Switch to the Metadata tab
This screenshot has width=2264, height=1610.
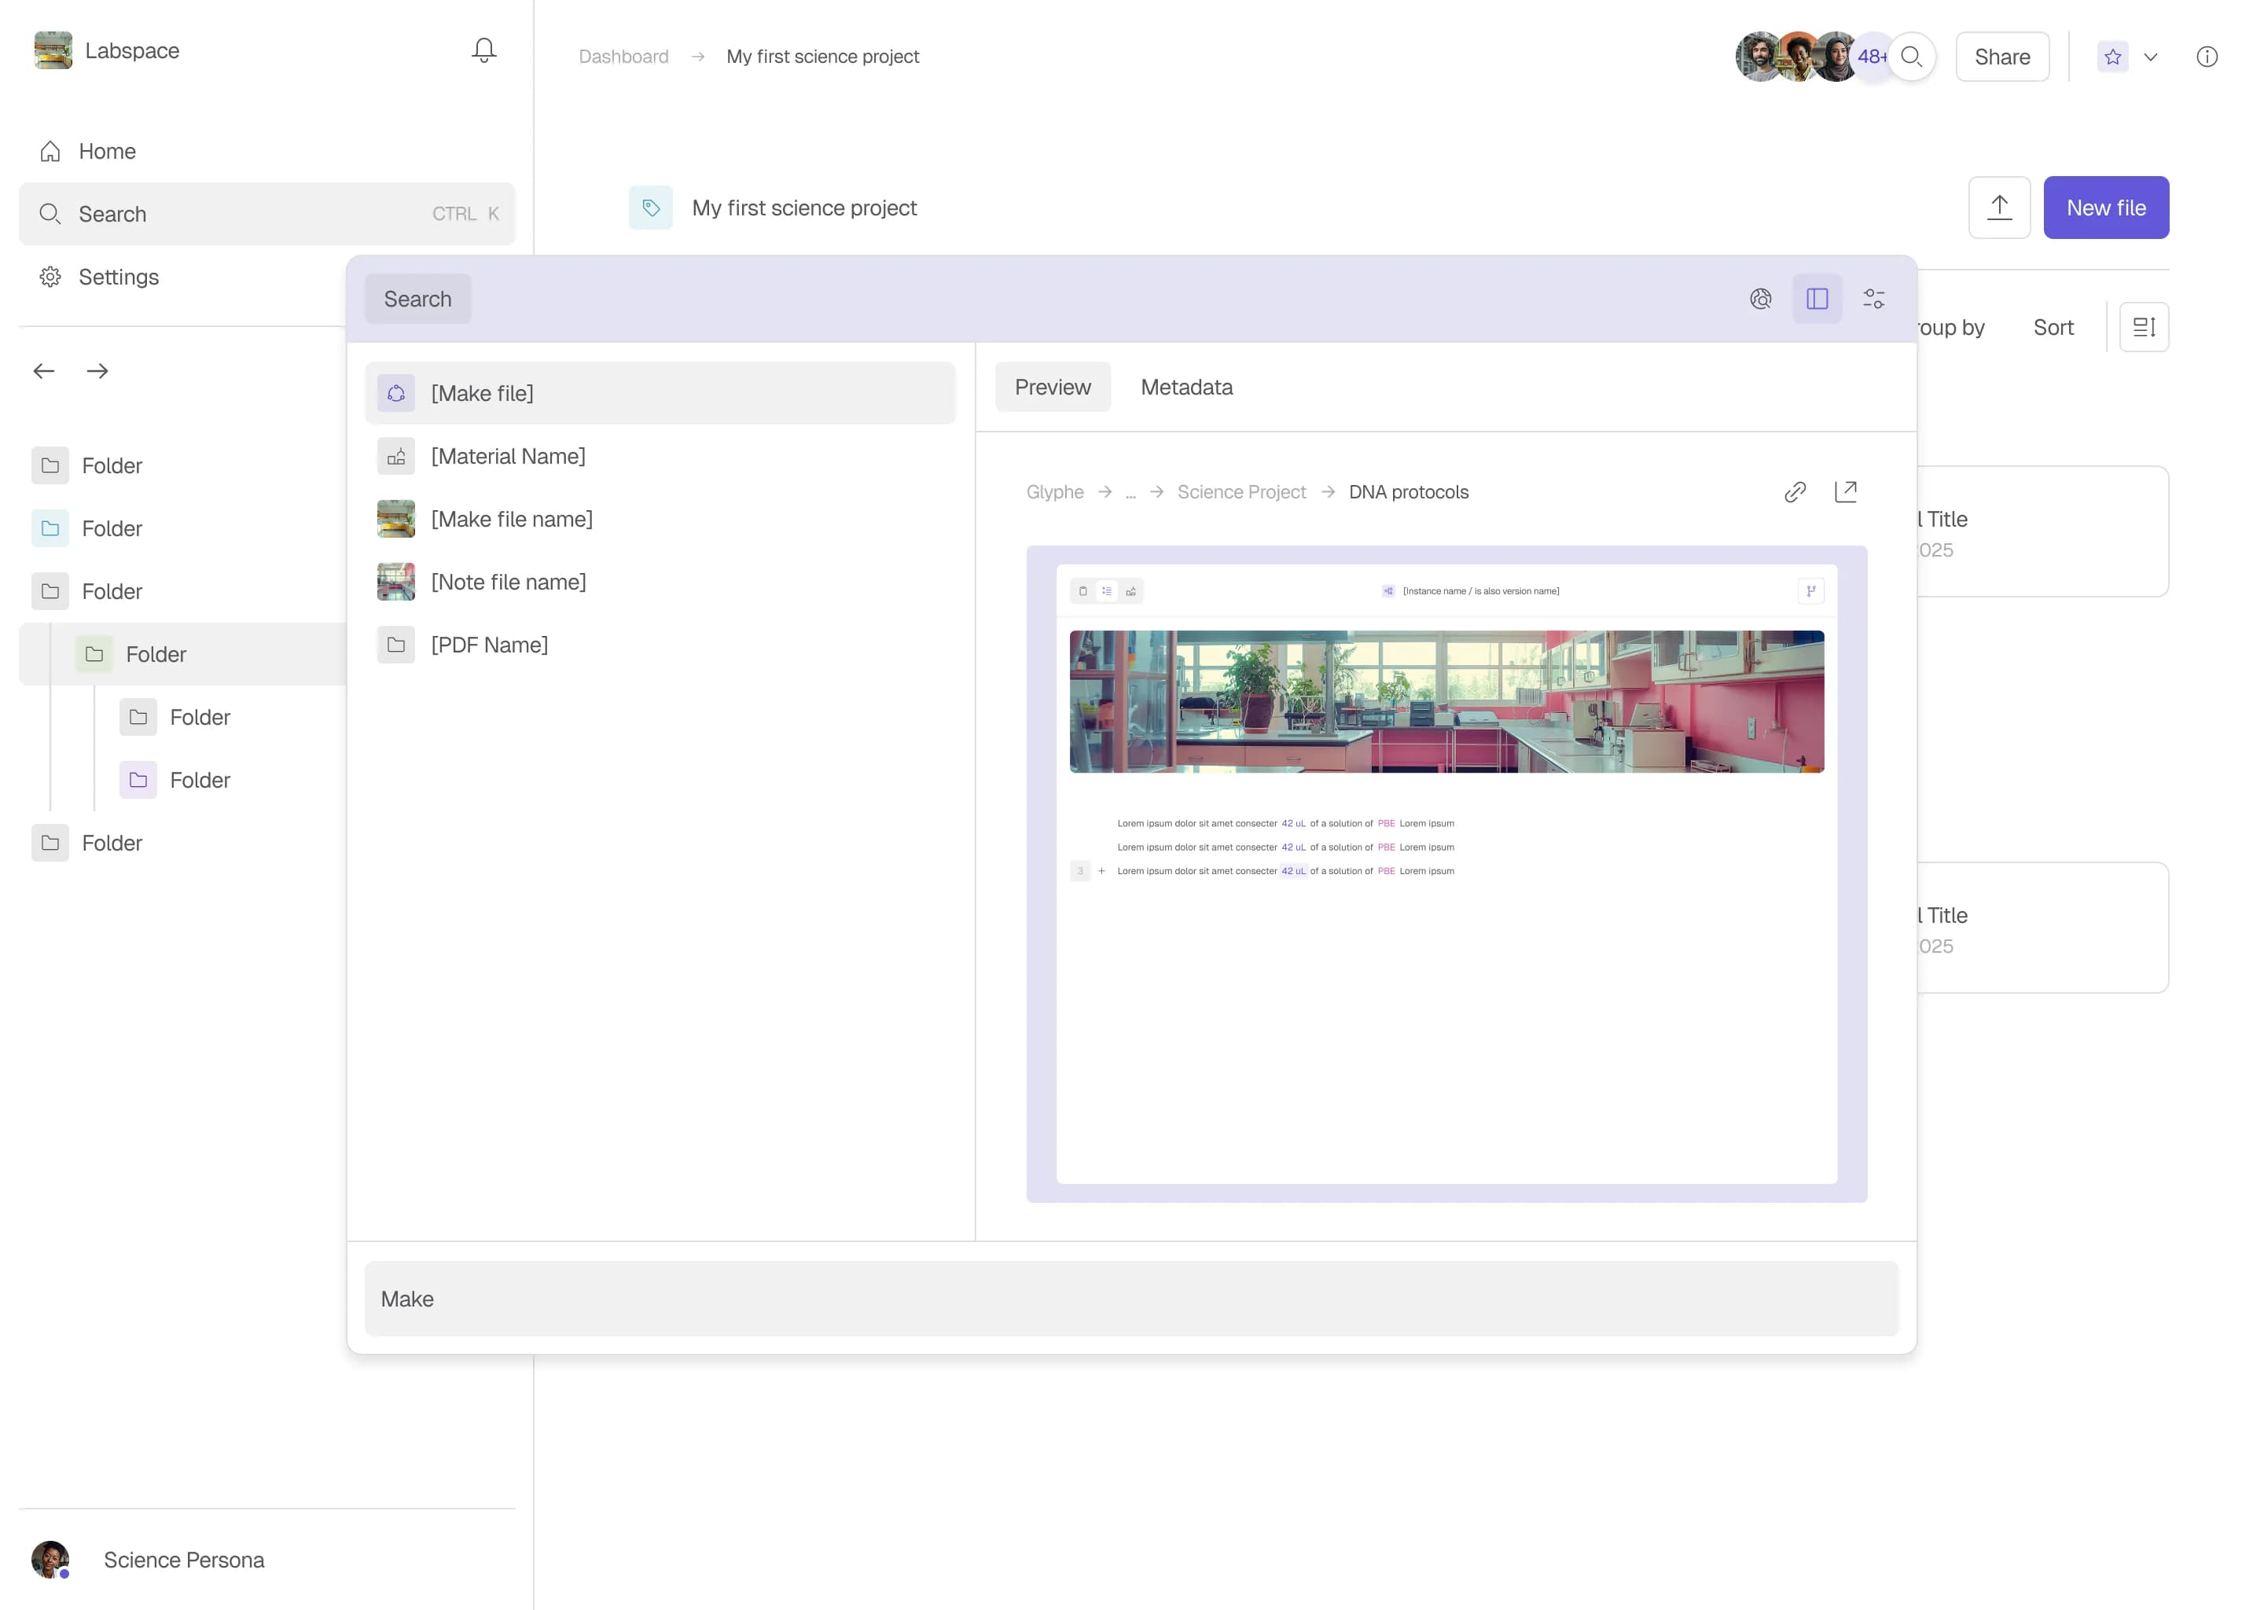(1186, 387)
